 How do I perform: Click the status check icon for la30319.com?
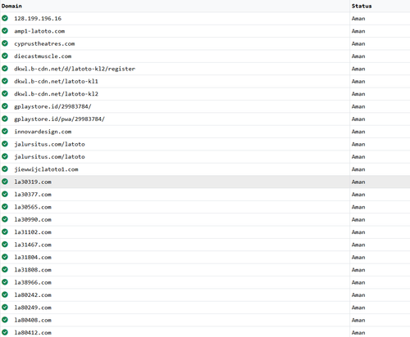click(x=5, y=182)
